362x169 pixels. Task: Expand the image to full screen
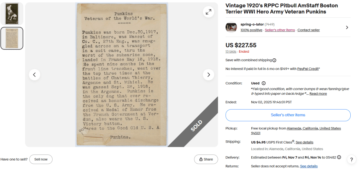click(x=209, y=12)
